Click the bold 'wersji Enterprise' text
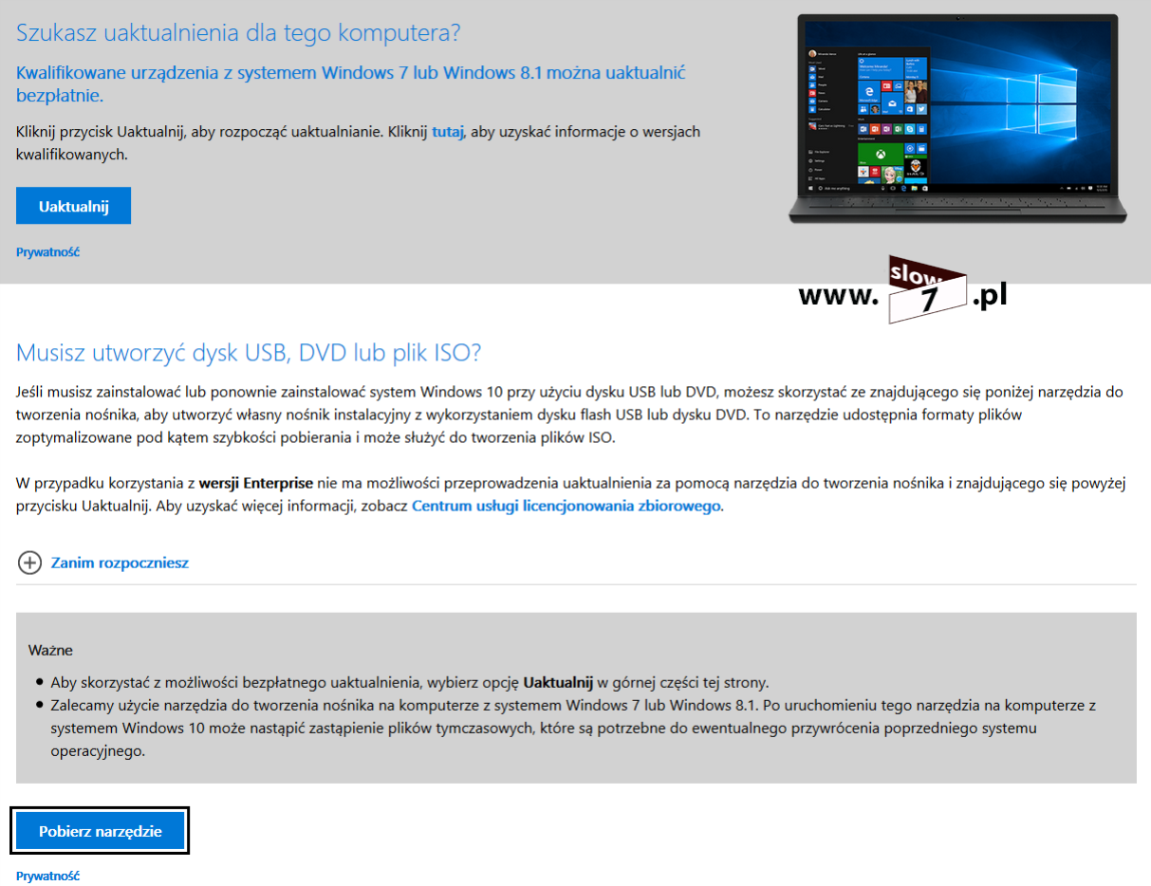Image resolution: width=1151 pixels, height=886 pixels. 255,483
